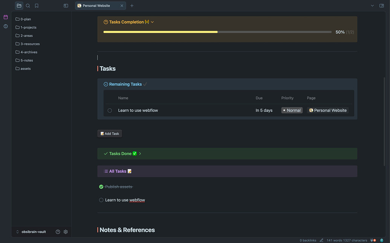Click the circle checkbox in the Remaining Tasks table
390x243 pixels.
coord(110,110)
